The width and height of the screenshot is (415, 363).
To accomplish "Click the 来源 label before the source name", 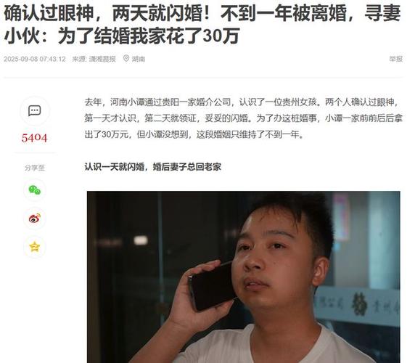I will pyautogui.click(x=80, y=59).
